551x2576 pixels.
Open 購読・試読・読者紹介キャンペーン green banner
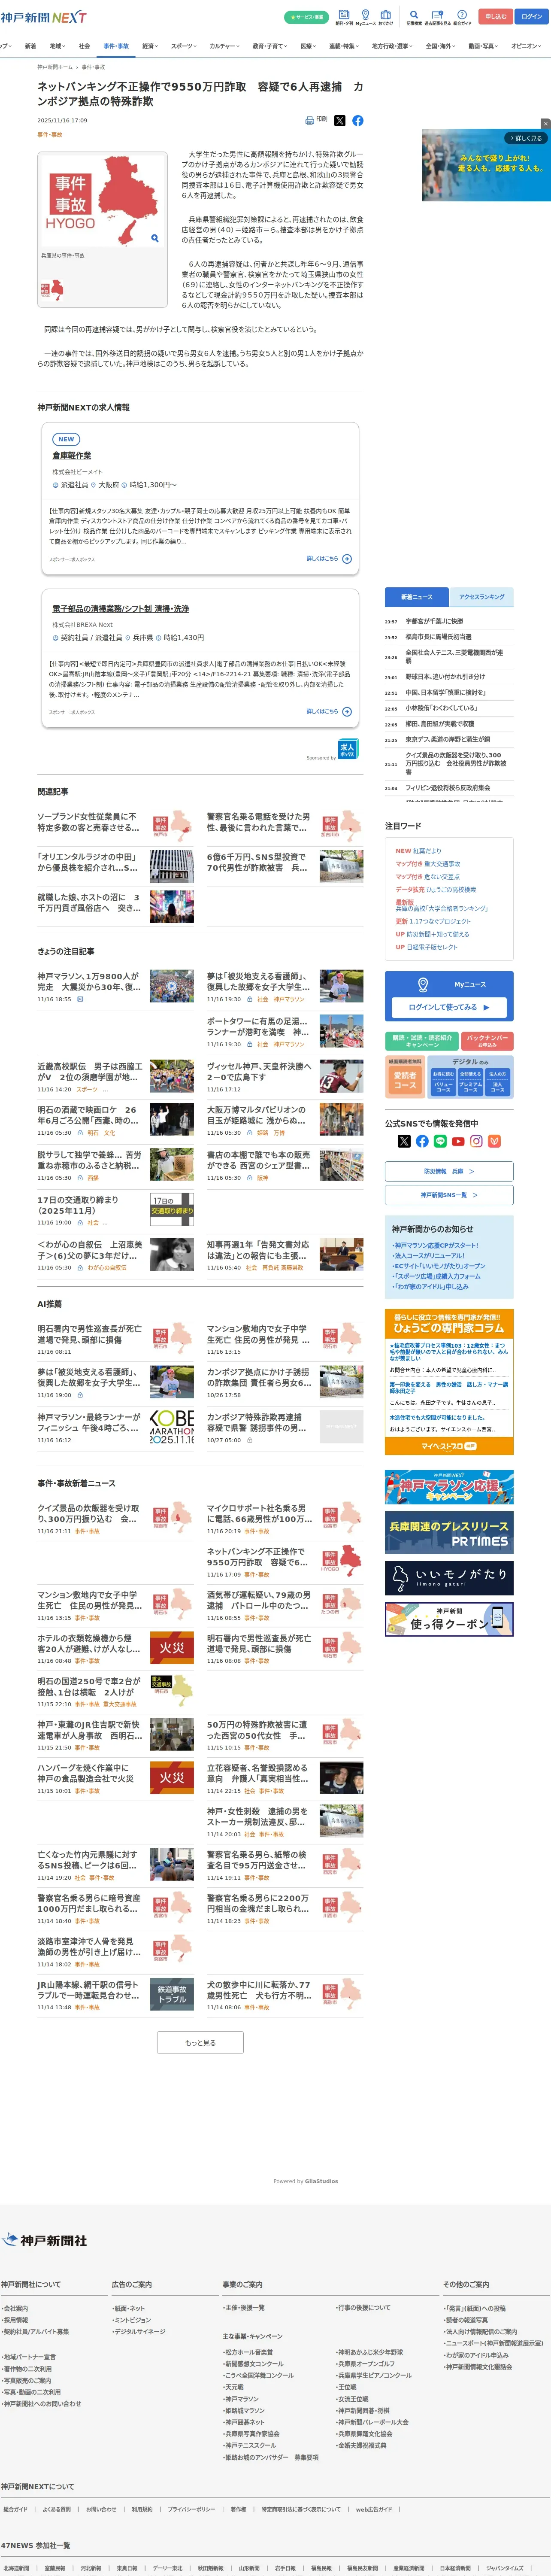tap(422, 1041)
